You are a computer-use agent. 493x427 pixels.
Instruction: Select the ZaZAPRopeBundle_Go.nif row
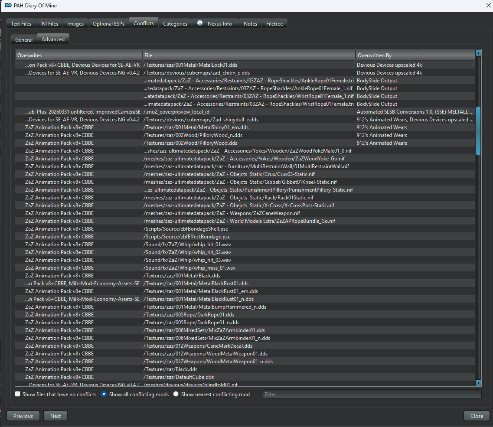click(245, 221)
